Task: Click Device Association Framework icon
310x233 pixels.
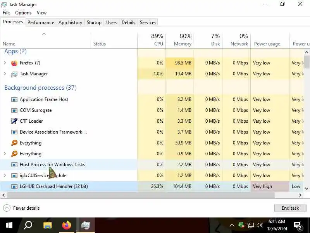Action: [x=14, y=132]
